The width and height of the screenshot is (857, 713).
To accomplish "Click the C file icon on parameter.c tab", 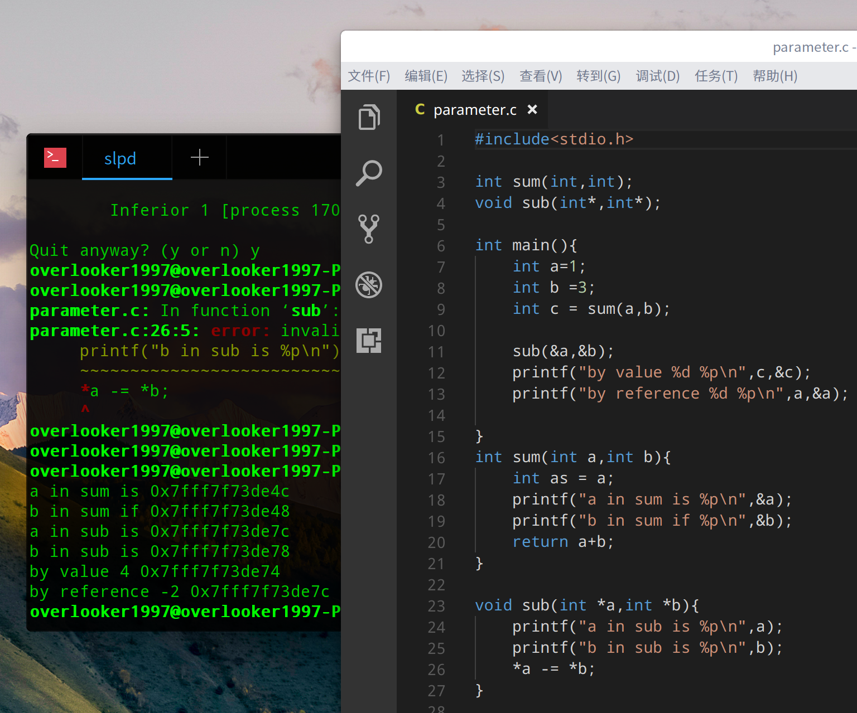I will [420, 110].
